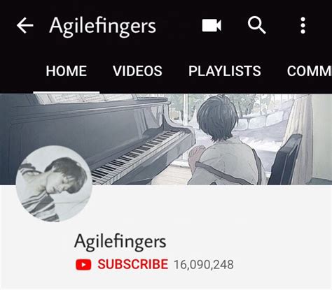Click the 16,090,248 subscriber count
Viewport: 332px width, 290px height.
coord(204,265)
